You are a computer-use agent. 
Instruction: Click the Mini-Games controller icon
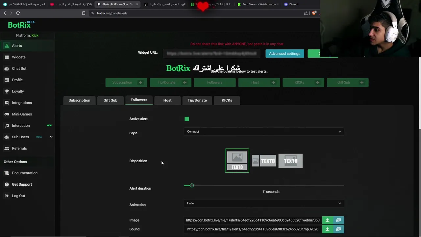click(x=7, y=114)
